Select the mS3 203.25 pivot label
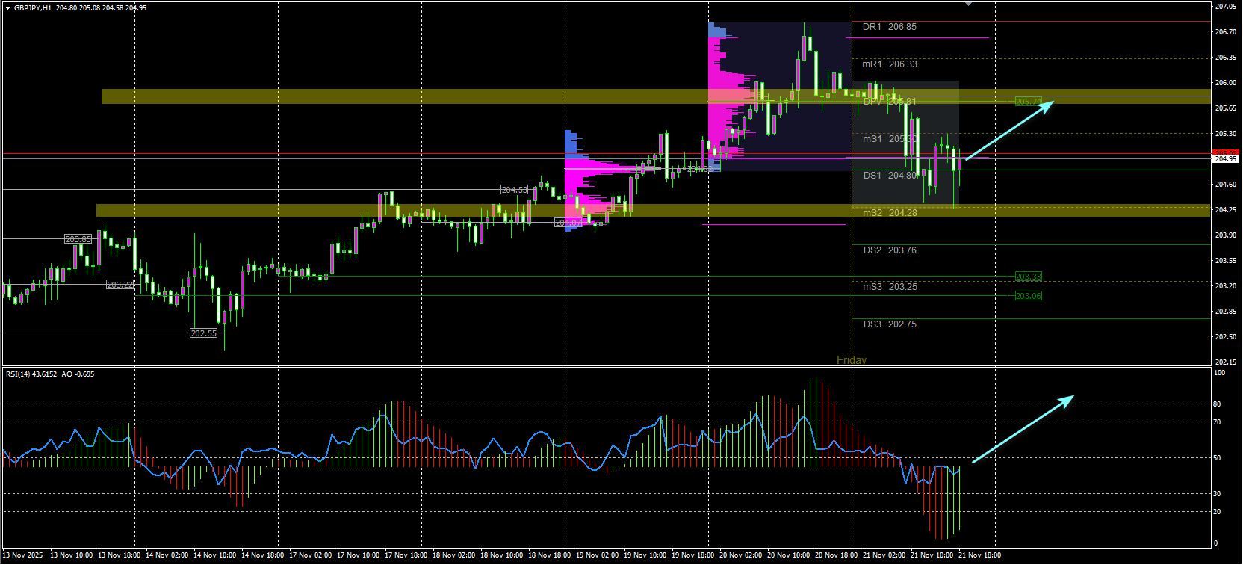 (890, 287)
